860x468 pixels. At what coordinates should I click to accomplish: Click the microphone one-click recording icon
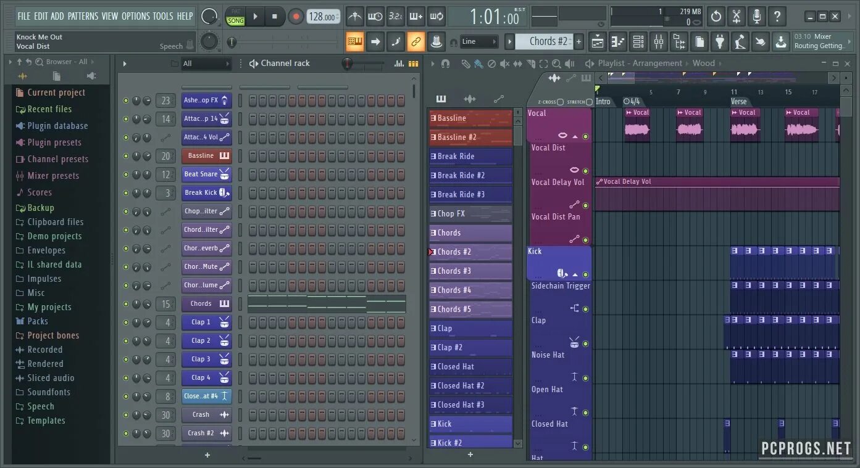tap(757, 17)
